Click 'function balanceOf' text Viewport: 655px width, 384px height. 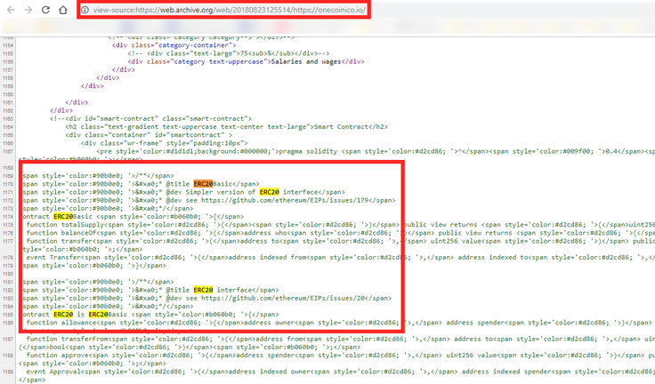click(61, 233)
